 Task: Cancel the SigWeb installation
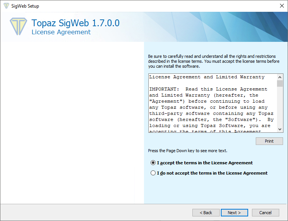click(x=265, y=213)
